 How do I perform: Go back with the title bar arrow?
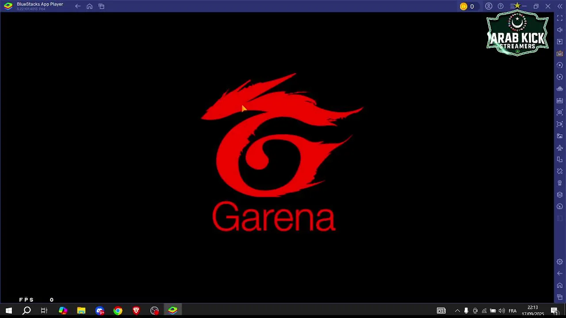click(x=78, y=6)
